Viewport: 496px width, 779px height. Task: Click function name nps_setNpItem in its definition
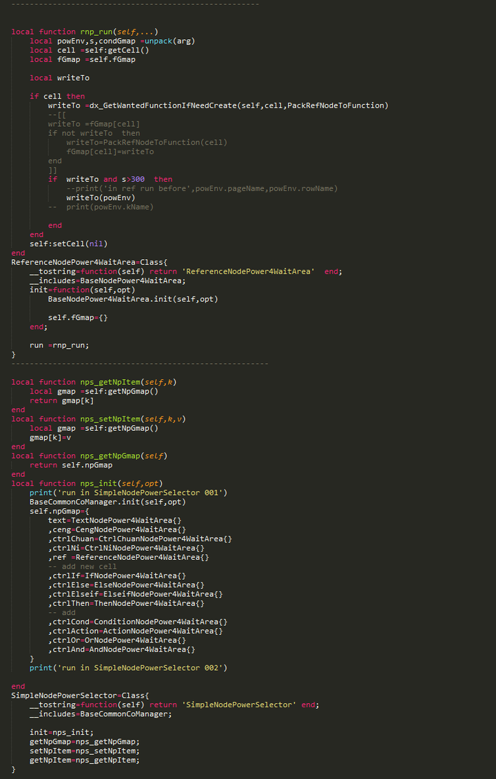[x=110, y=419]
